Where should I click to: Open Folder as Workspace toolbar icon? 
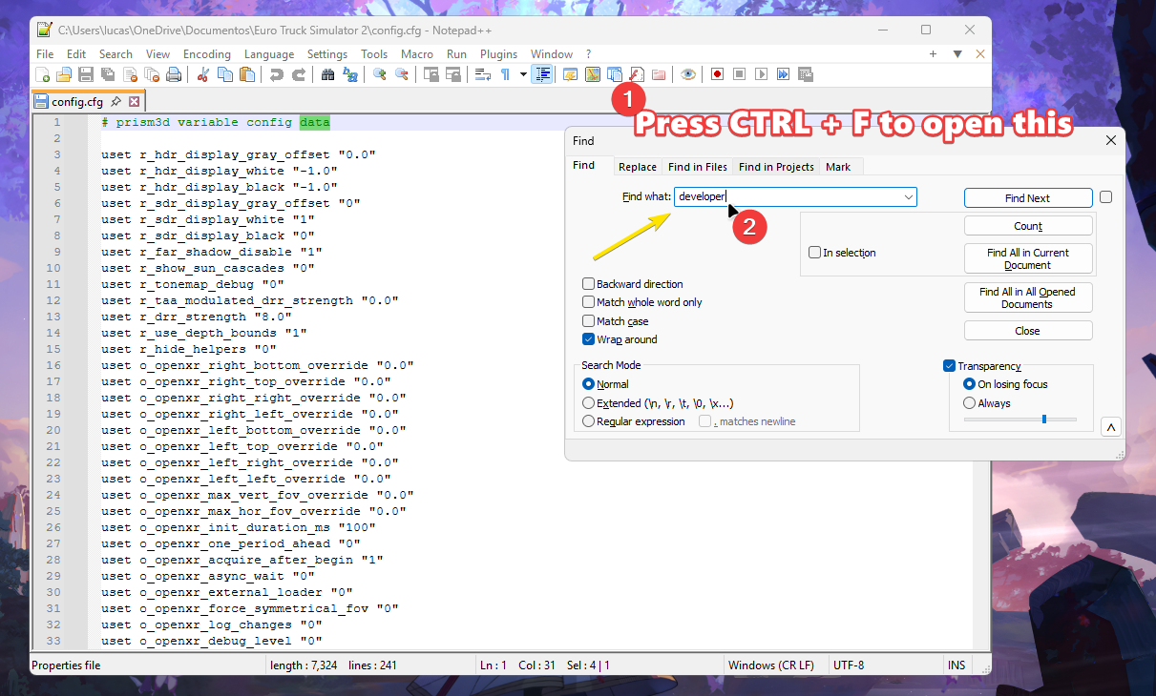click(x=658, y=74)
